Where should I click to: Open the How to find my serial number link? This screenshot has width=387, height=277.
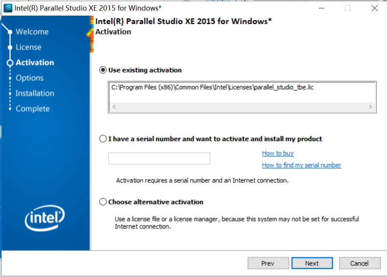(x=301, y=165)
